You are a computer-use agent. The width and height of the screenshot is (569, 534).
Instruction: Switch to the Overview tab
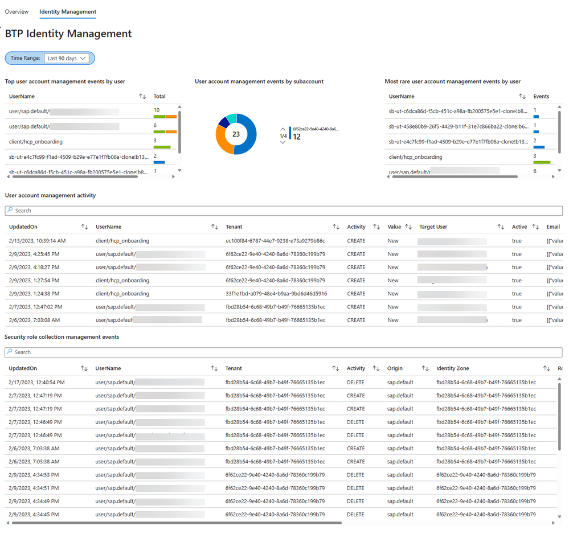pyautogui.click(x=17, y=11)
